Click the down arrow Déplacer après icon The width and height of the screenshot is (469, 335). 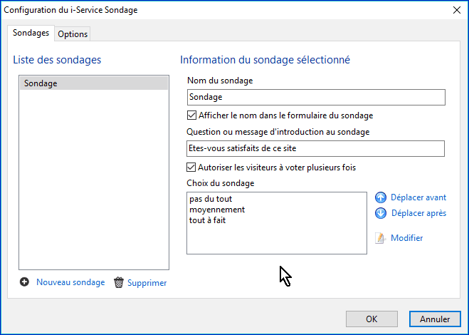click(381, 213)
